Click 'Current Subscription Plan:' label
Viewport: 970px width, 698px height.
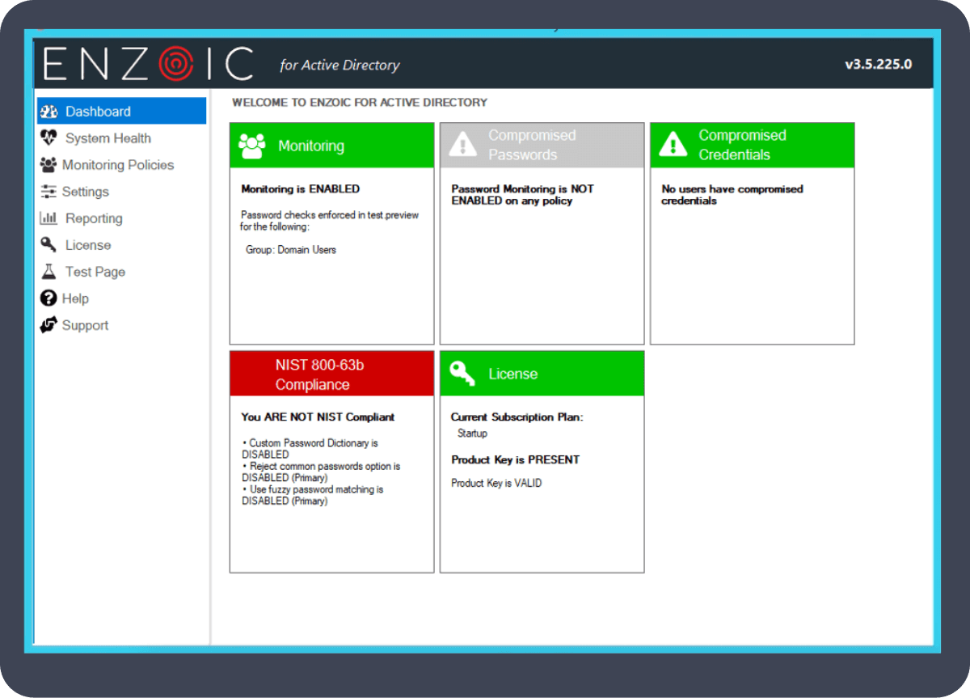coord(517,417)
